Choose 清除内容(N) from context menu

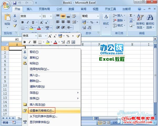(51, 87)
